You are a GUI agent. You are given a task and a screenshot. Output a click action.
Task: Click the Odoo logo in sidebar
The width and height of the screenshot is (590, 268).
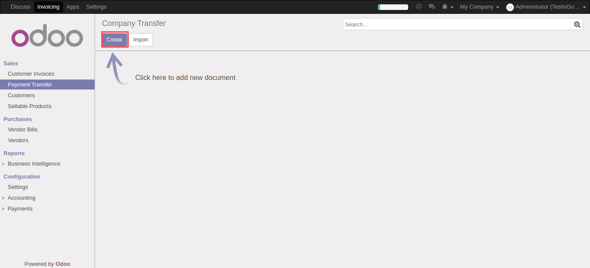(x=47, y=38)
